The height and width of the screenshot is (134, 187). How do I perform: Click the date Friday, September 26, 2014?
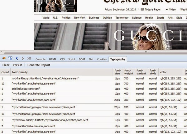(120, 9)
